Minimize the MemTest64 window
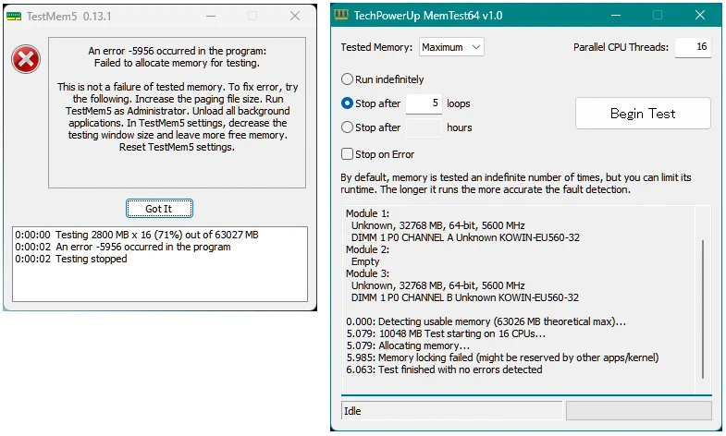Viewport: 726px width, 436px height. [x=616, y=16]
